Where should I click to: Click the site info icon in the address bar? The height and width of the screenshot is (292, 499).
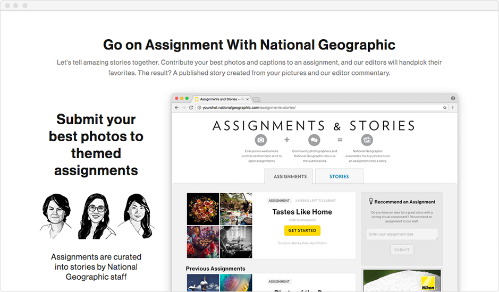[x=199, y=108]
